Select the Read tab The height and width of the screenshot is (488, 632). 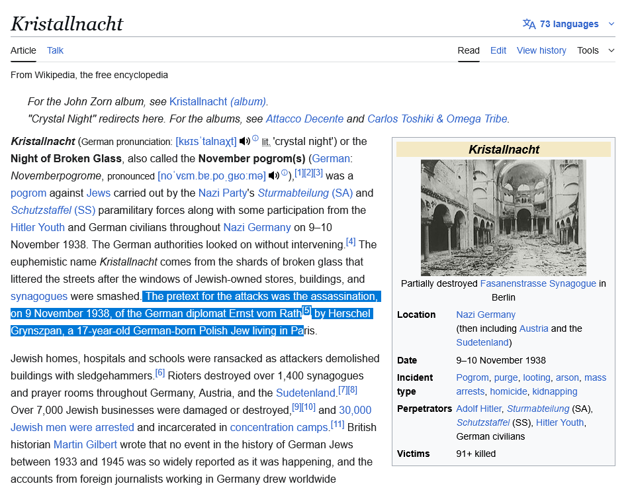(x=469, y=50)
